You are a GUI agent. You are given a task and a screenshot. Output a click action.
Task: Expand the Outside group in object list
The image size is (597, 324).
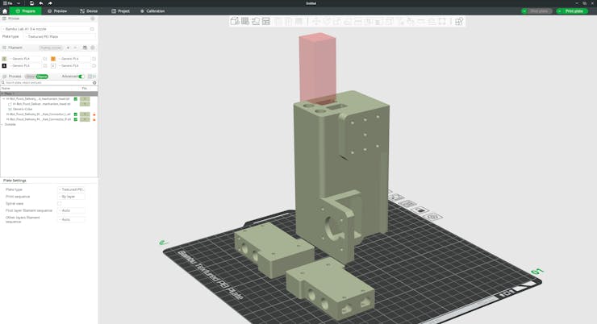(2, 124)
